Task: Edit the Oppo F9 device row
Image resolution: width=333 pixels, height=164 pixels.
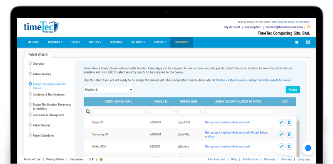Action: 281,122
